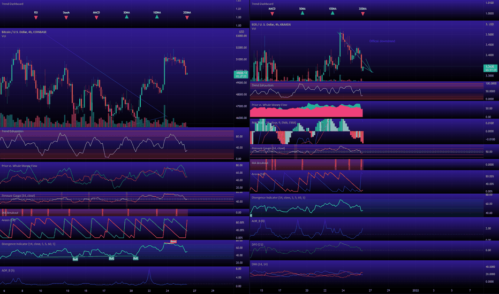The height and width of the screenshot is (294, 499).
Task: Click the Vol label on the EOS chart
Action: (254, 29)
